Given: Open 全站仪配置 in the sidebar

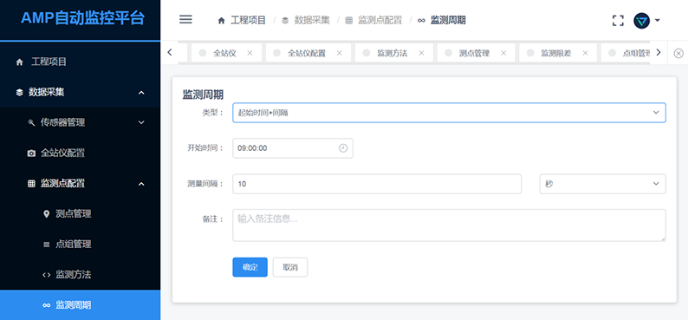Looking at the screenshot, I should (x=80, y=153).
